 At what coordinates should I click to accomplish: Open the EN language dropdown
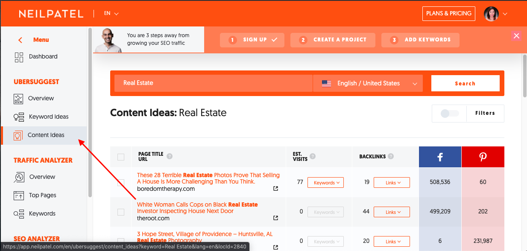coord(111,14)
